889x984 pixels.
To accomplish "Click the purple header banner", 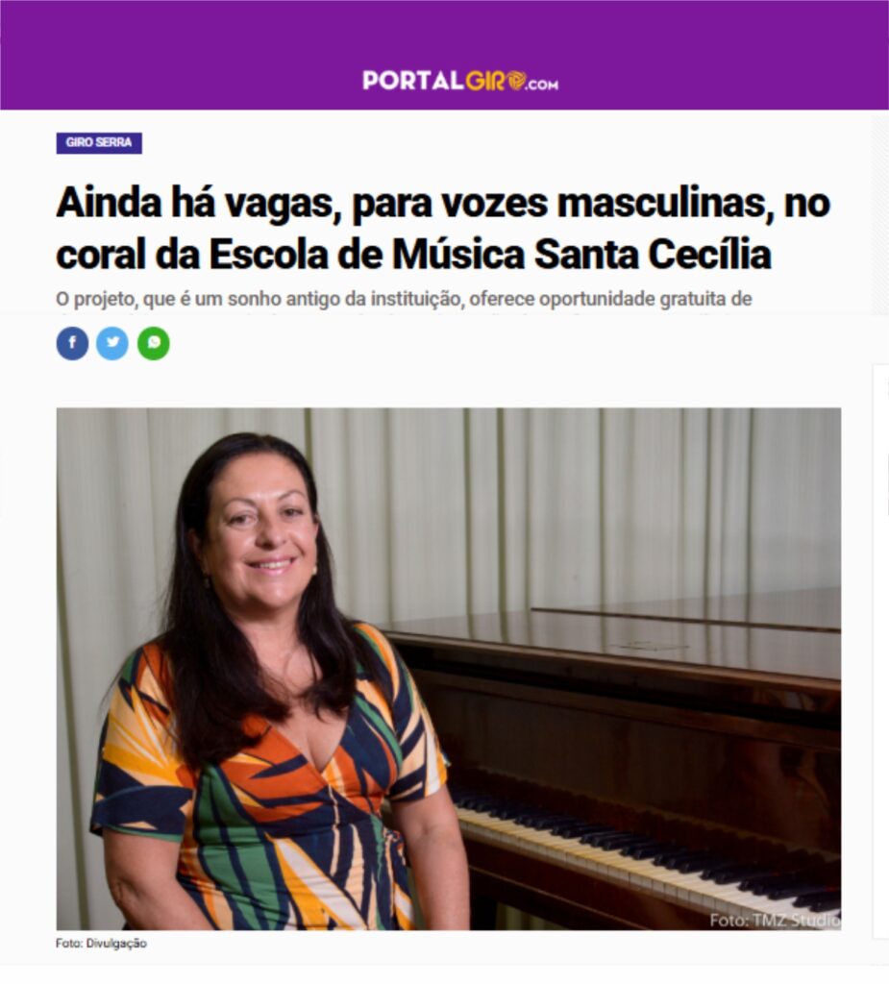I will tap(444, 55).
